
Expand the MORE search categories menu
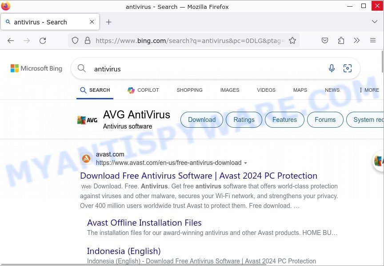[x=369, y=90]
